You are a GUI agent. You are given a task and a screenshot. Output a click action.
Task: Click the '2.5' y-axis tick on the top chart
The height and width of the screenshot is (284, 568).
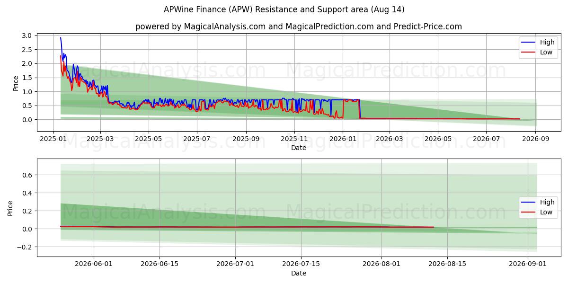(27, 50)
